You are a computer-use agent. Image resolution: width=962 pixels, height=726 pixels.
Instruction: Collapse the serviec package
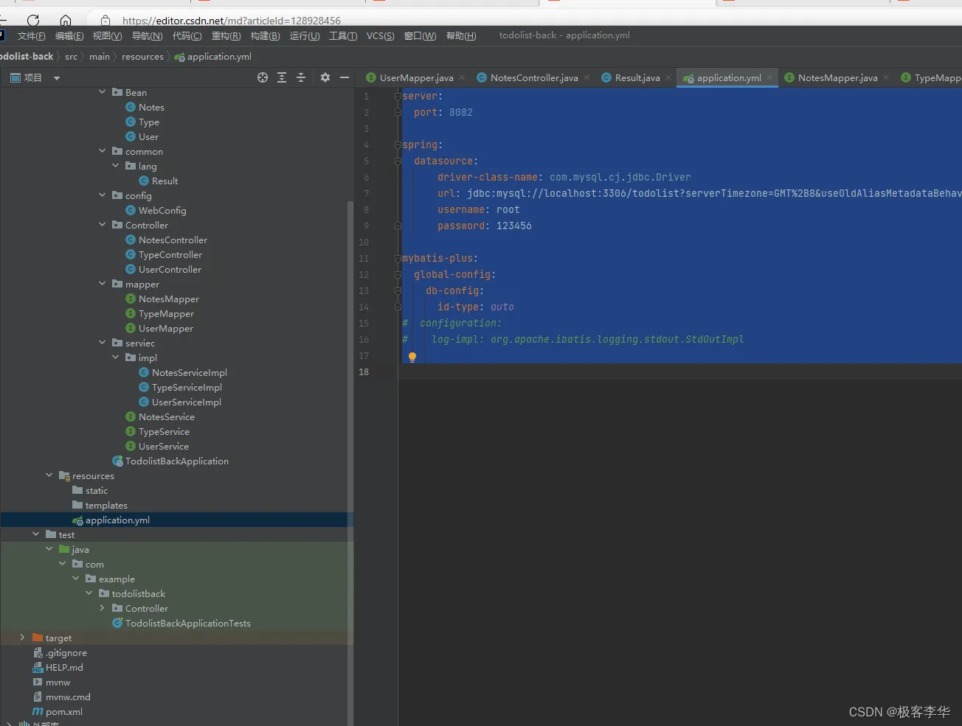pyautogui.click(x=103, y=343)
